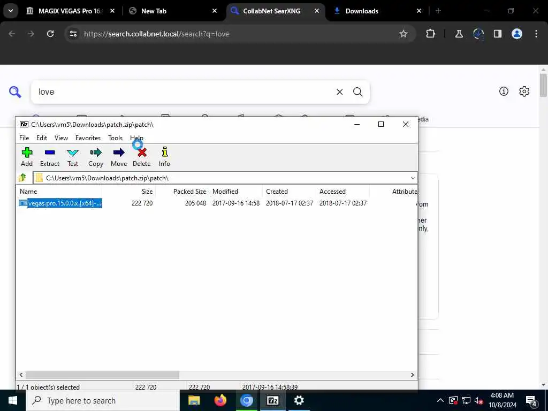Open the browser profile avatar
Screen dimensions: 548x411
click(x=517, y=34)
